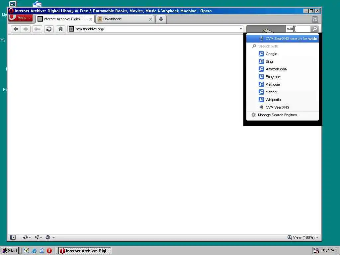The image size is (340, 255).
Task: Open Opera Turbo status dropdown
Action: coord(50,237)
